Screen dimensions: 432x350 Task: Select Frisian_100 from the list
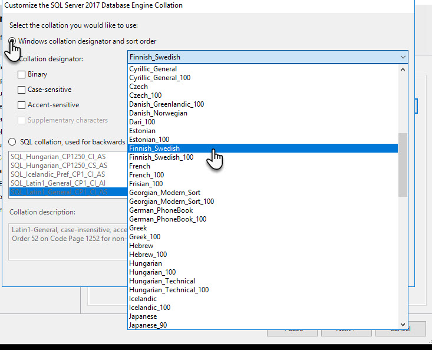coord(263,184)
